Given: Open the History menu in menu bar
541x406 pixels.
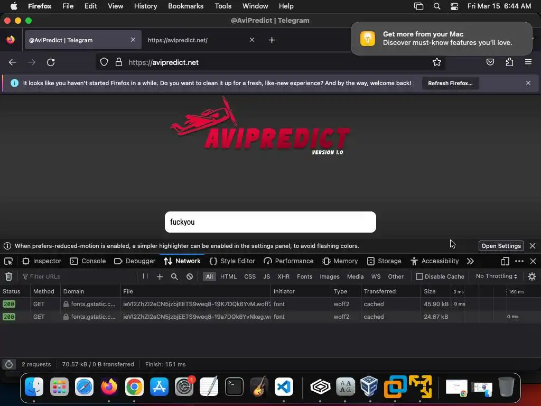Looking at the screenshot, I should [145, 6].
